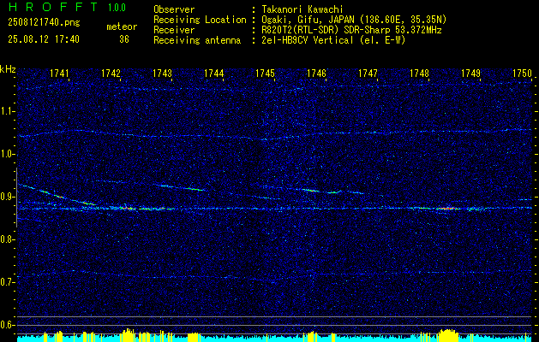The width and height of the screenshot is (539, 342).
Task: Click time marker 1743
Action: (x=162, y=73)
